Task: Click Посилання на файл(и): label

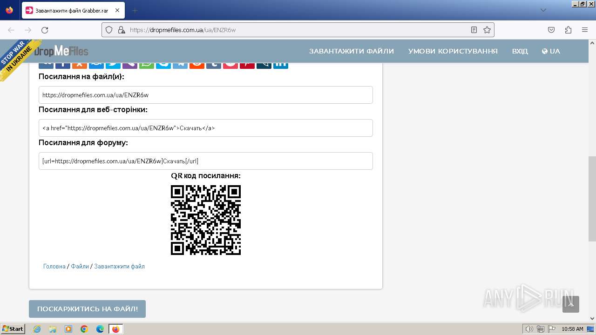Action: [x=81, y=77]
